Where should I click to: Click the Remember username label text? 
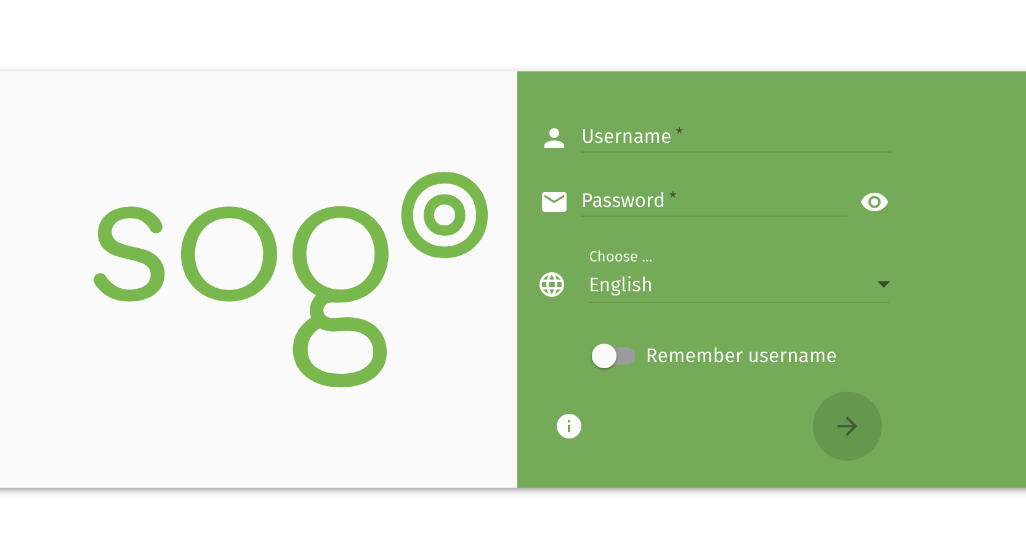[741, 355]
